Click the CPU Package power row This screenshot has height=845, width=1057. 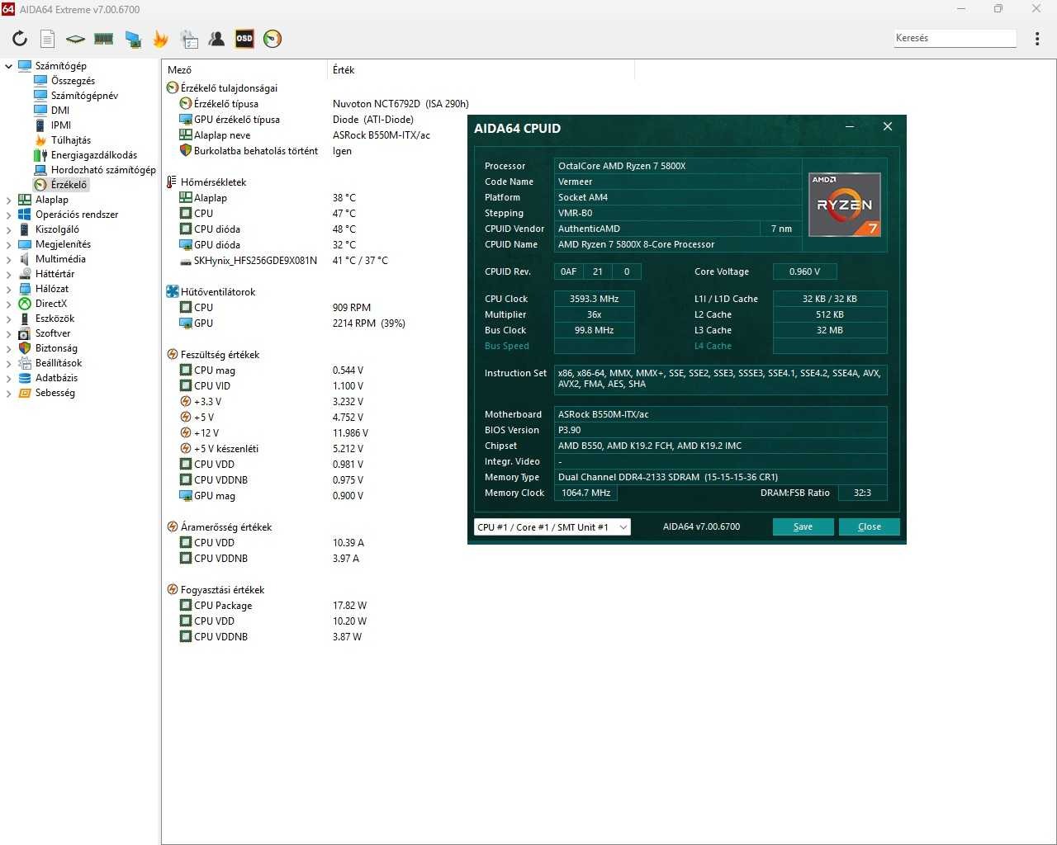click(273, 606)
